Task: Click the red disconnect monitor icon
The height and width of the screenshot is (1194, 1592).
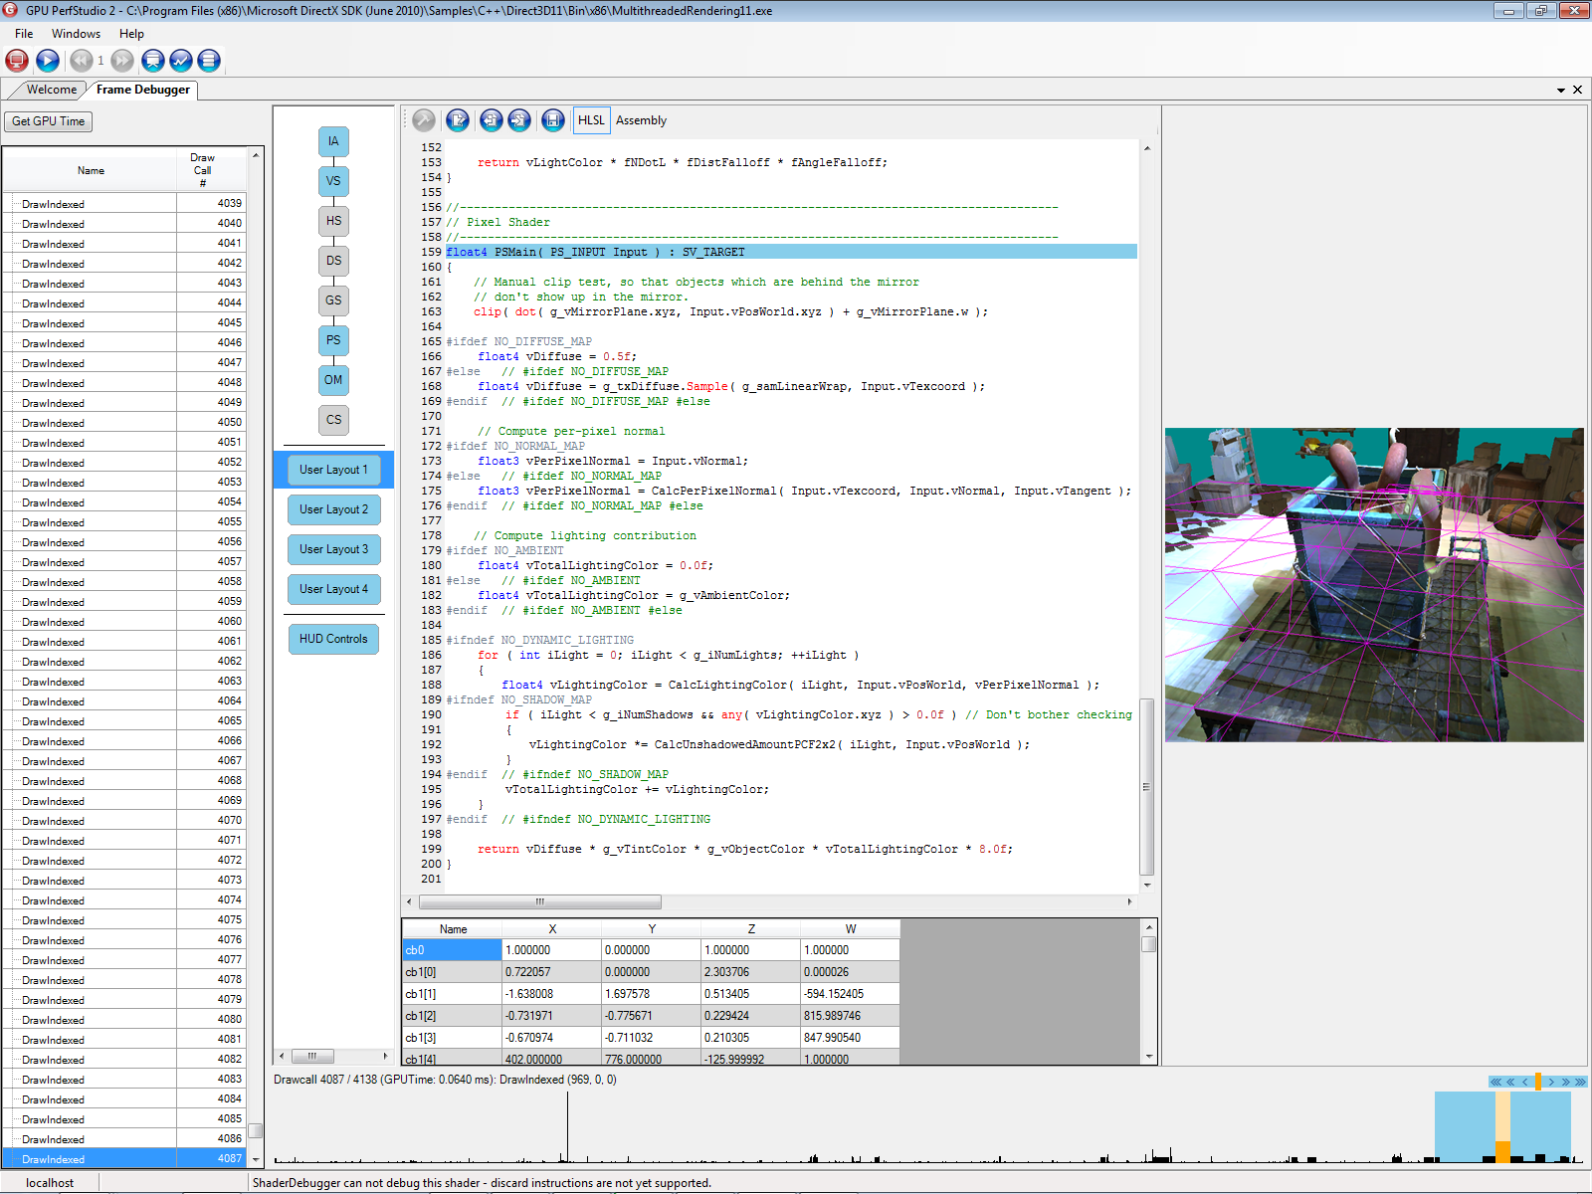Action: (17, 61)
